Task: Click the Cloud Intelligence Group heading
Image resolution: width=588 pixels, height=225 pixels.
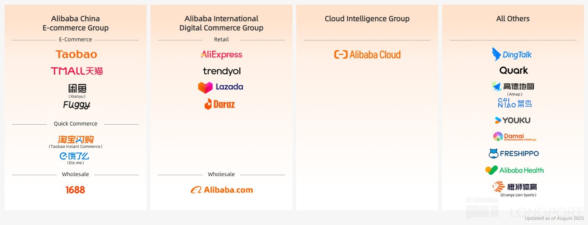Action: [x=367, y=19]
